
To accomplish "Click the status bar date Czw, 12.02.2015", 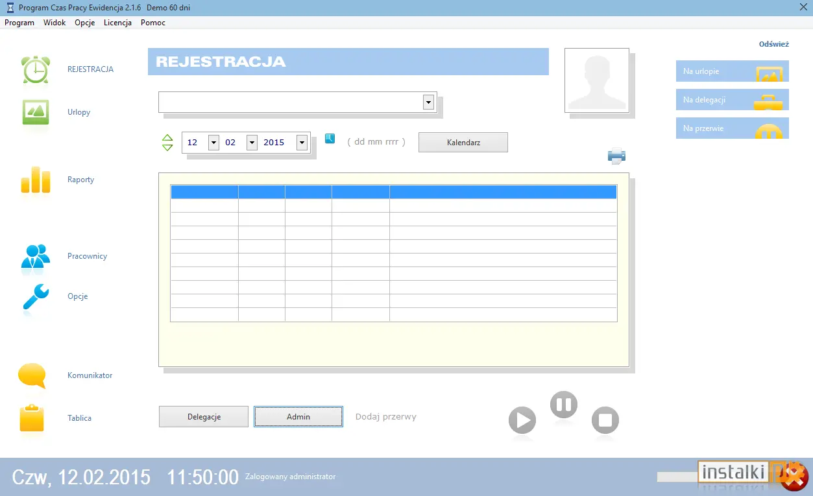I will 81,477.
